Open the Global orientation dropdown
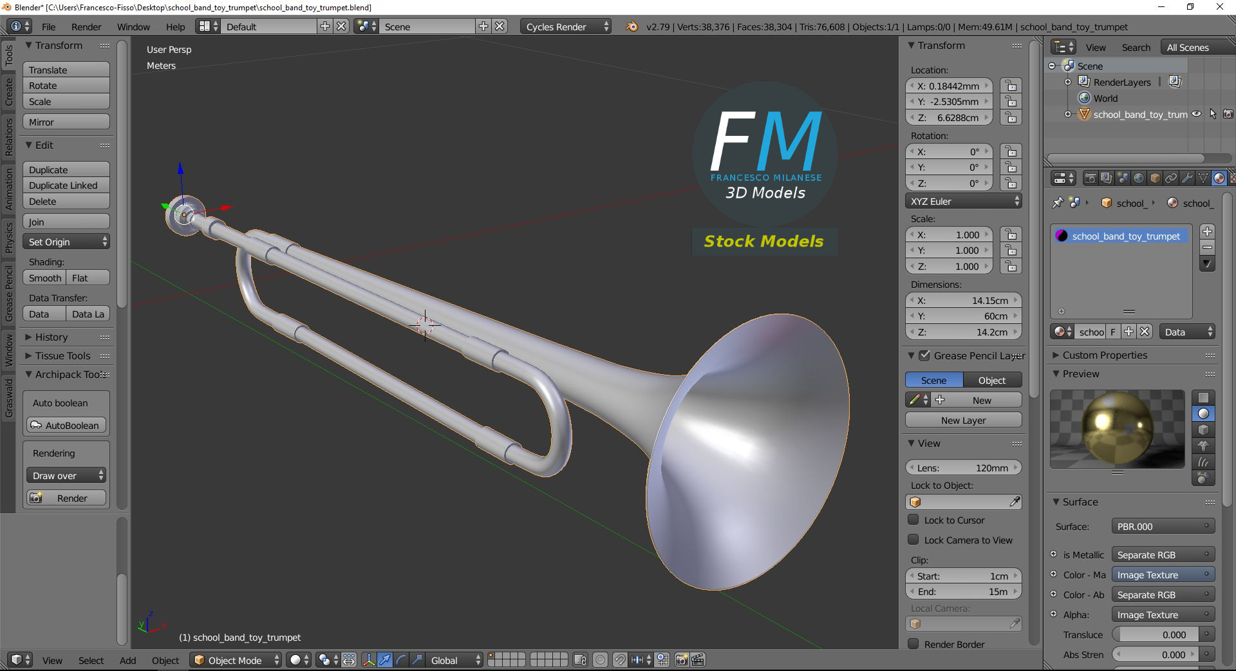1236x671 pixels. (x=456, y=660)
